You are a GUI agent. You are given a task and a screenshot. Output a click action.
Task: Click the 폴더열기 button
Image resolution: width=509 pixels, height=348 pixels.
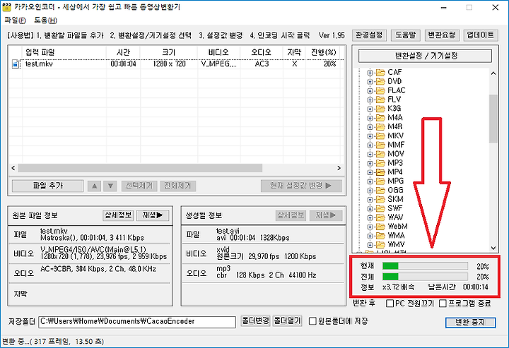point(287,321)
